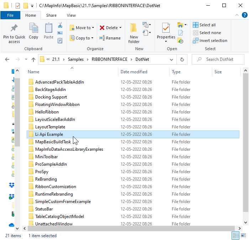249x240 pixels.
Task: Click the Large icons view icon in status bar
Action: pos(243,235)
